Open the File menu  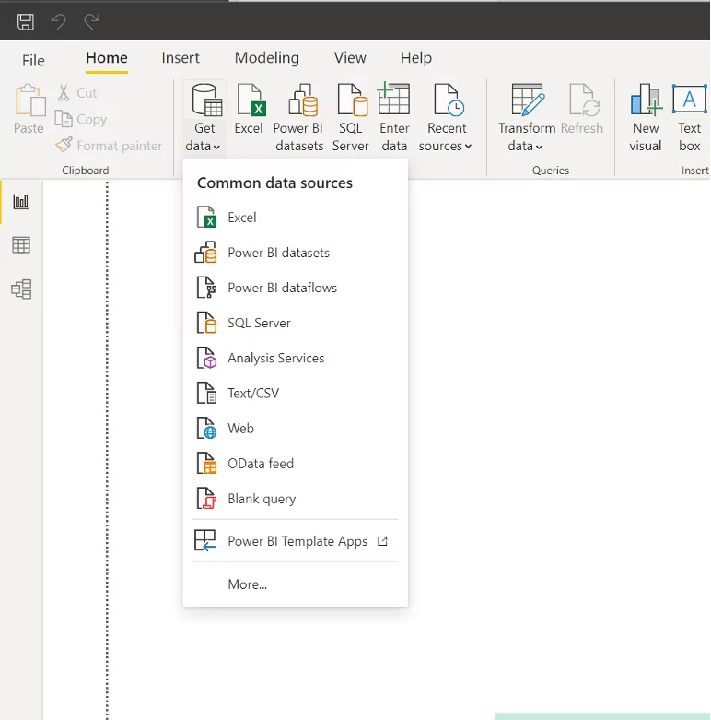point(33,60)
